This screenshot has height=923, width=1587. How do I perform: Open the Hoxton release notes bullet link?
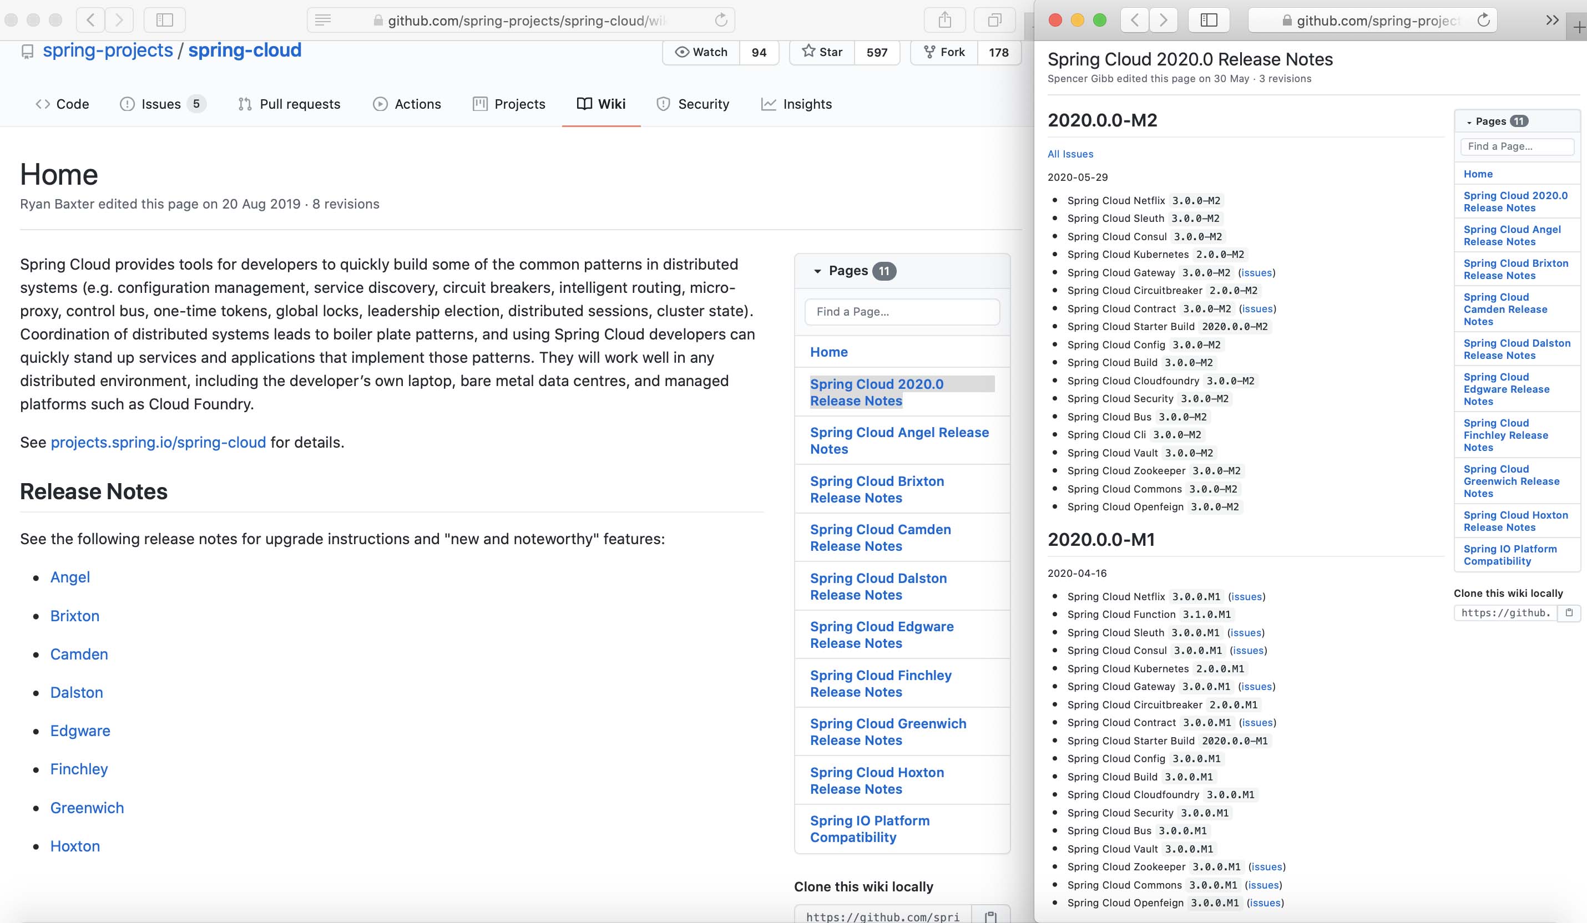point(75,846)
